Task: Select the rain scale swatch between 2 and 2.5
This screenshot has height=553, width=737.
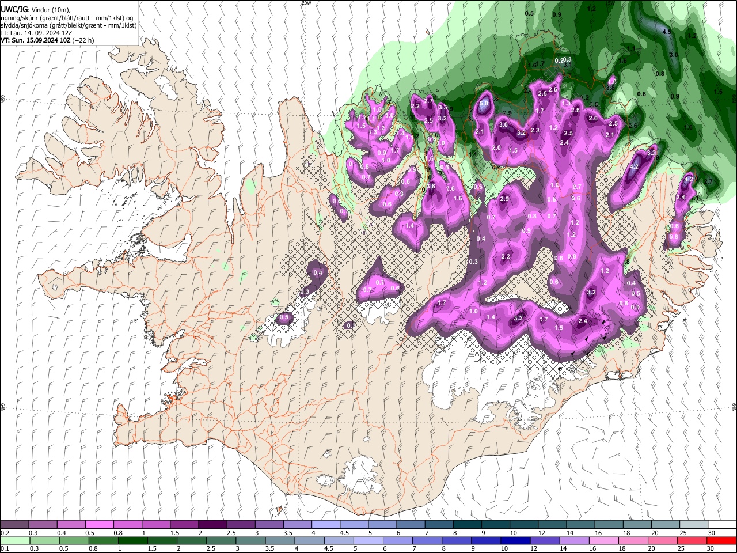Action: (x=191, y=540)
